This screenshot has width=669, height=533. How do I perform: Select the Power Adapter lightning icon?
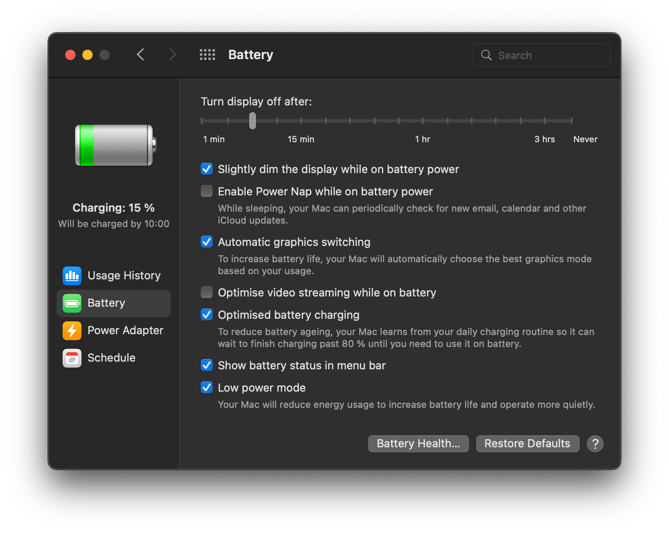[72, 330]
